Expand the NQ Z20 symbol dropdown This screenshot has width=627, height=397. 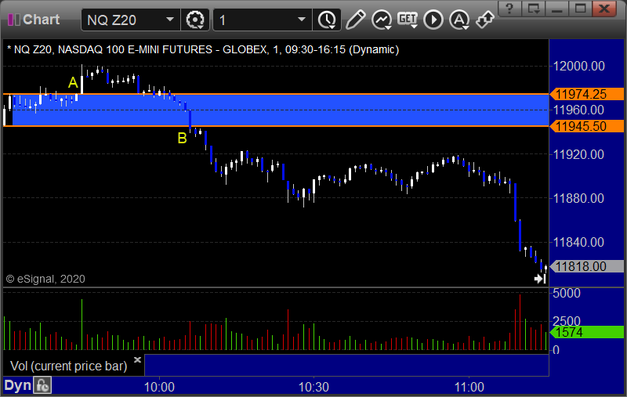pyautogui.click(x=170, y=20)
